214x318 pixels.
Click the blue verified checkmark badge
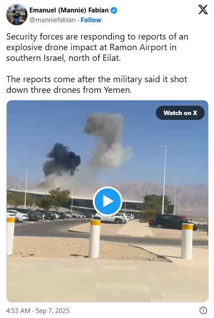pos(114,10)
